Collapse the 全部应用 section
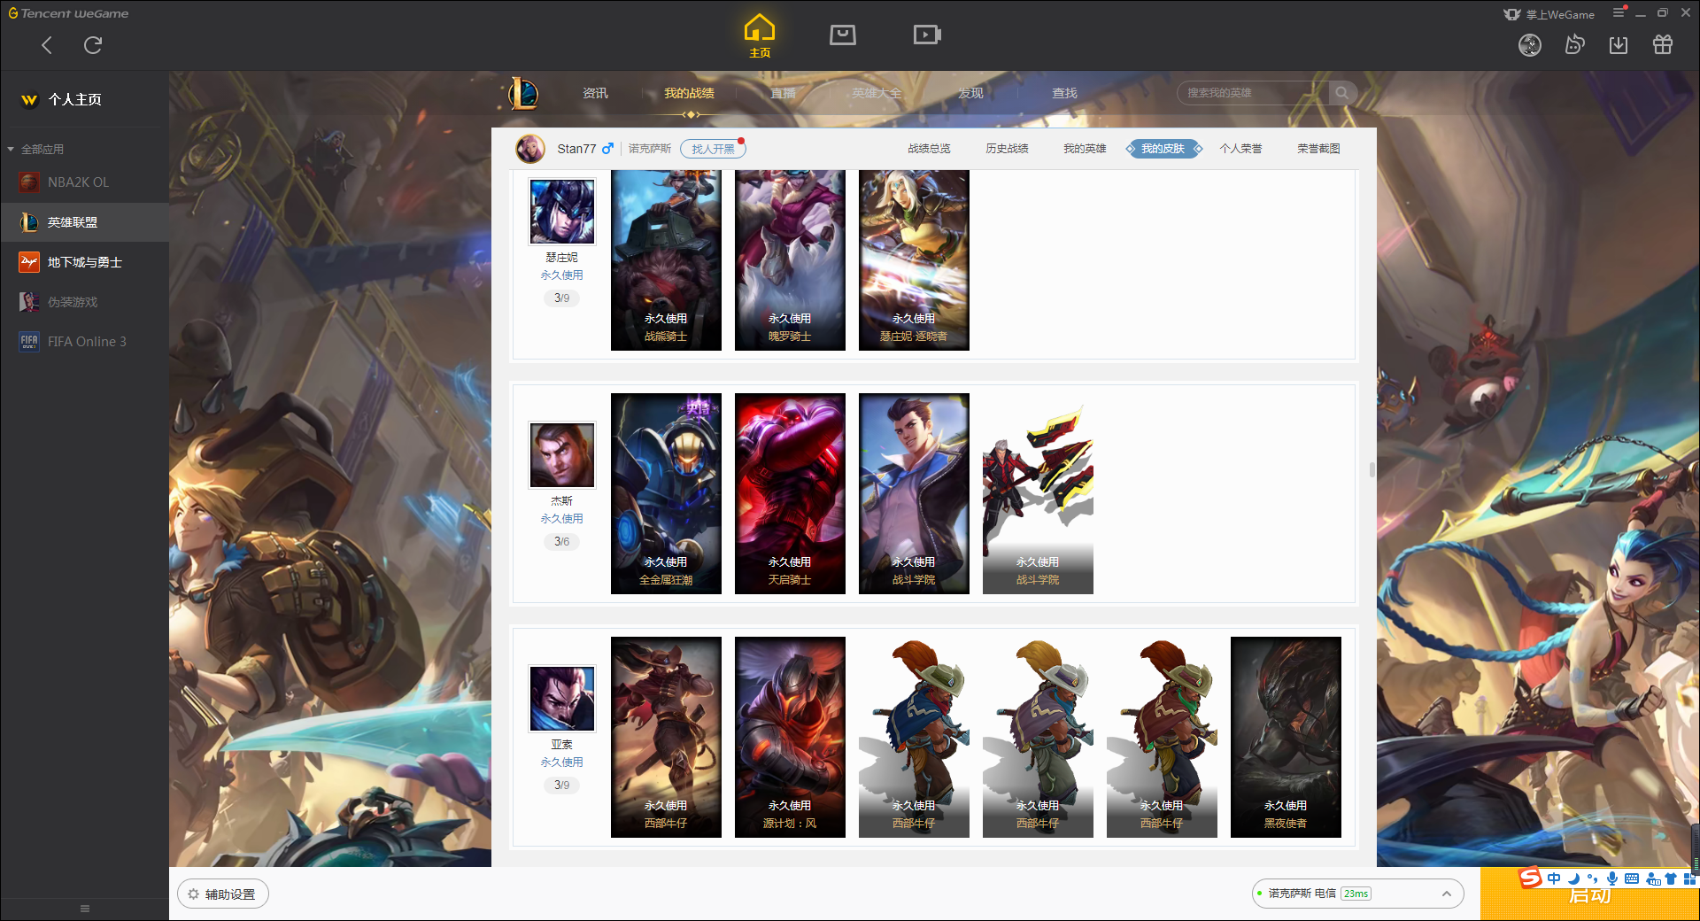1700x921 pixels. coord(35,149)
